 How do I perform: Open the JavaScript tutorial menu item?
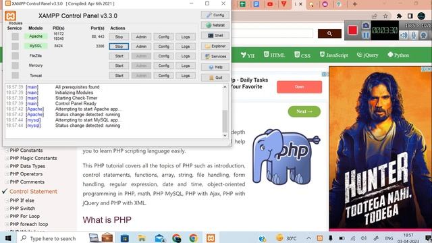pyautogui.click(x=333, y=55)
